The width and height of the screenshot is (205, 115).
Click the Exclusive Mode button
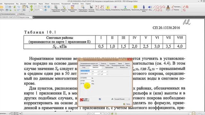[8, 14]
